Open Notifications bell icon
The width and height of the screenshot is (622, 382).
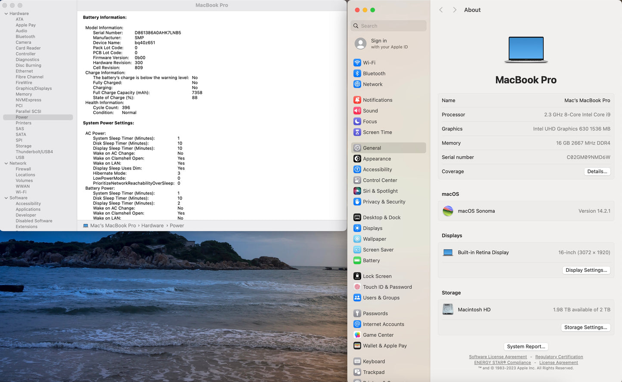[357, 100]
